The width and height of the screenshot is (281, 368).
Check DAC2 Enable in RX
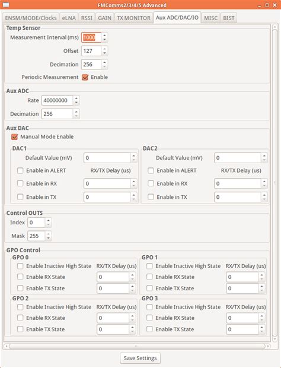[x=151, y=183]
